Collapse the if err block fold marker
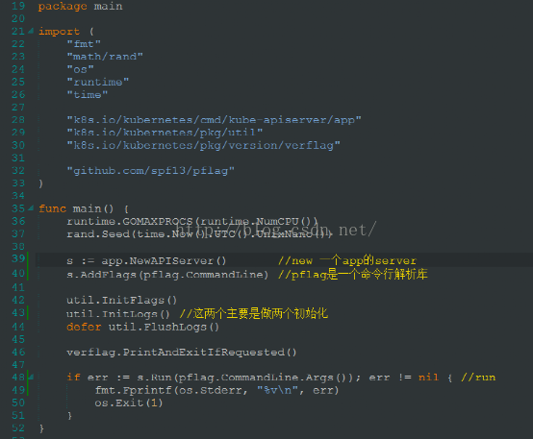The image size is (533, 439). click(x=31, y=377)
